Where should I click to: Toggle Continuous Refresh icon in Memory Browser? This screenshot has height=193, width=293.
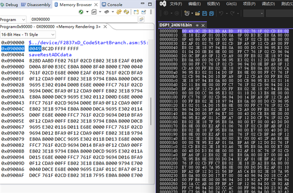tap(126, 12)
